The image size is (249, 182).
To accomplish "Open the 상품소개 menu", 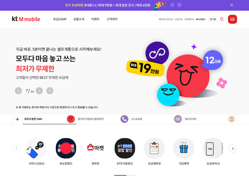I will coord(79,19).
